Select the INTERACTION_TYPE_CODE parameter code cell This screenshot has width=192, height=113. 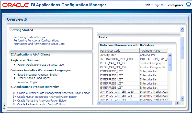[x=120, y=59]
